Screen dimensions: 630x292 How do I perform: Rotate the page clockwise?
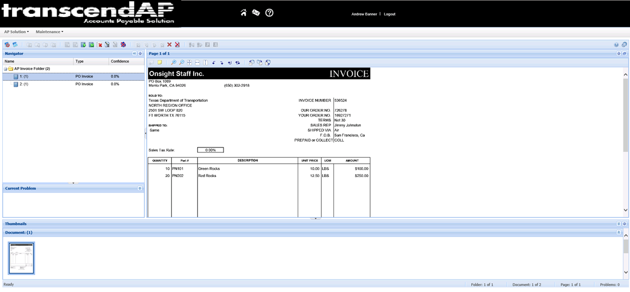pyautogui.click(x=221, y=62)
